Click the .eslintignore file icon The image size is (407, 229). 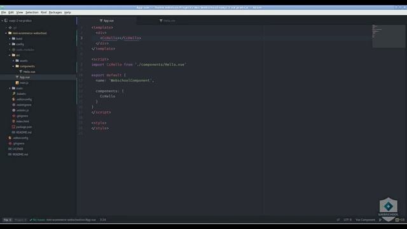click(x=14, y=105)
